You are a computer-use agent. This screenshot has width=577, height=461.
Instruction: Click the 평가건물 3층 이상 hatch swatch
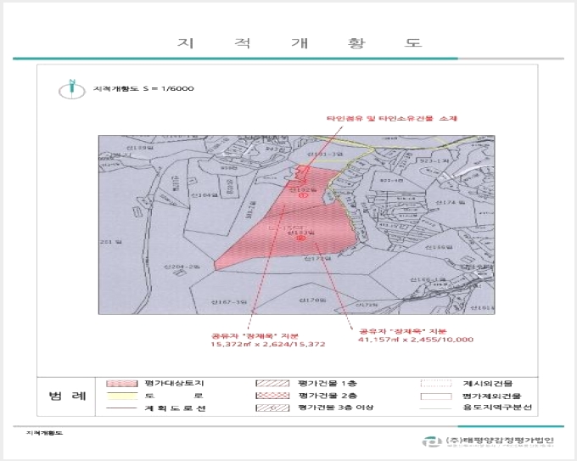272,408
